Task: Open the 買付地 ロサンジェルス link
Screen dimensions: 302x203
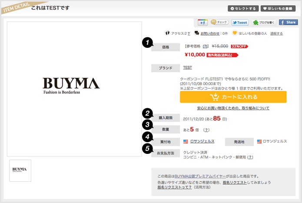Action: [202, 141]
